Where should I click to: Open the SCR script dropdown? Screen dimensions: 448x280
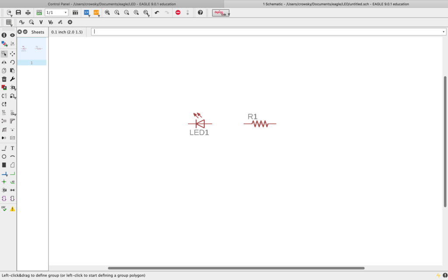(x=87, y=13)
